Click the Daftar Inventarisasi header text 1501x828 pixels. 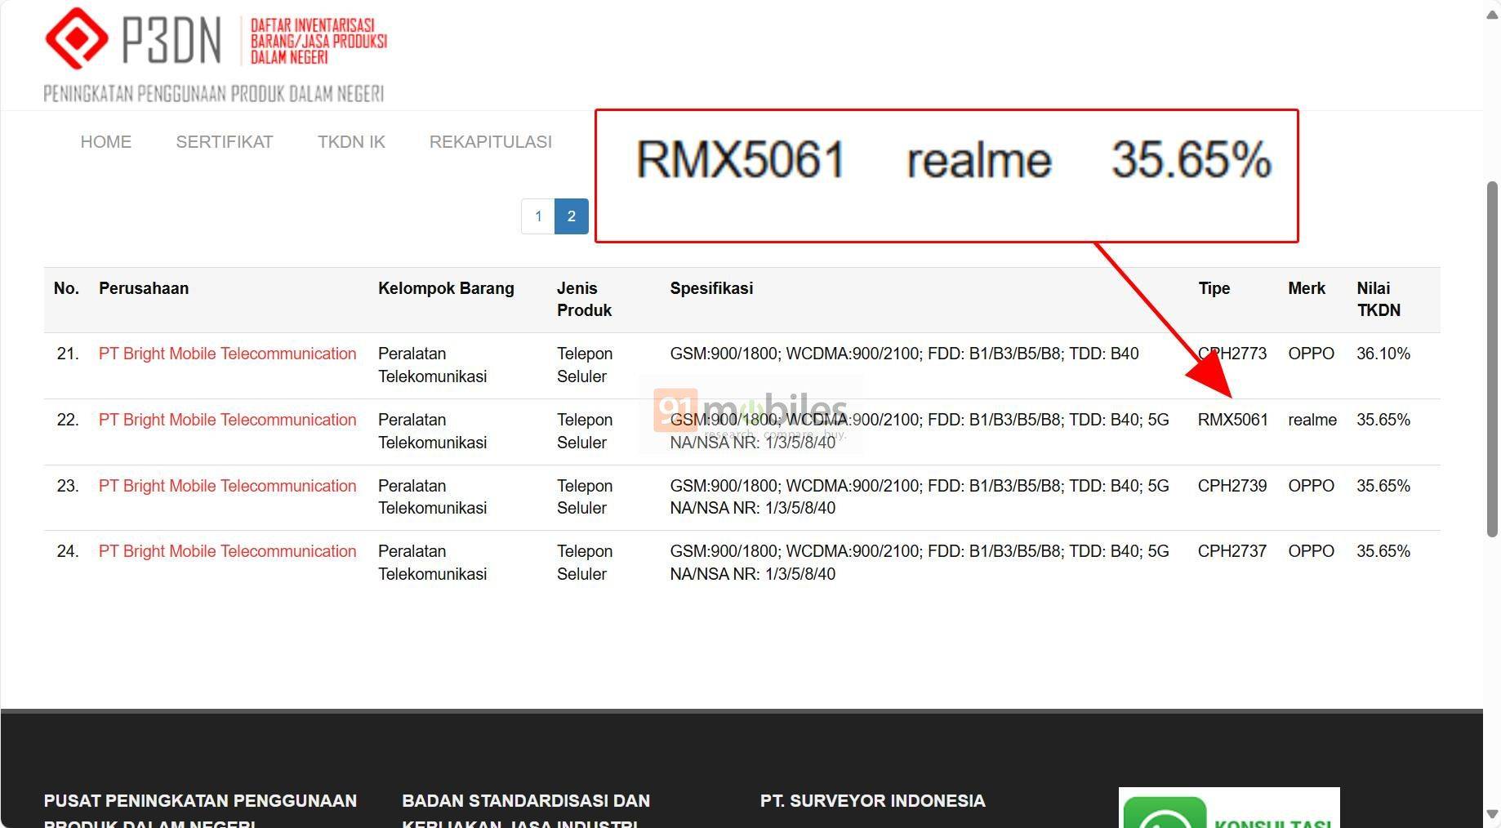tap(318, 41)
